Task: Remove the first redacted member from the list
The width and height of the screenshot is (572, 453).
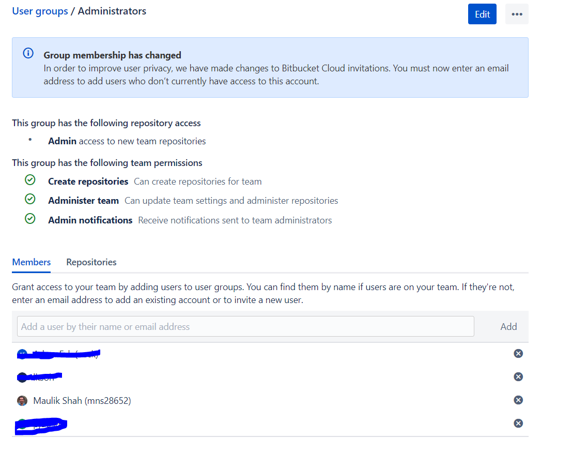Action: (x=518, y=353)
